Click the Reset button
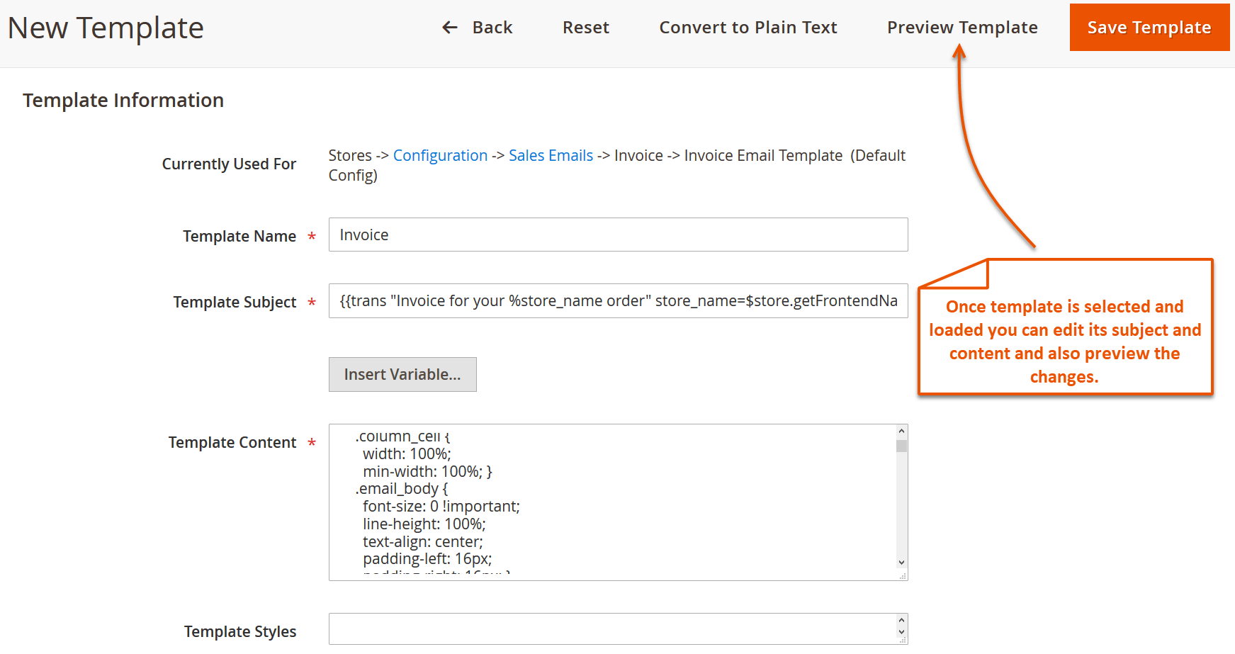This screenshot has width=1235, height=654. 585,28
